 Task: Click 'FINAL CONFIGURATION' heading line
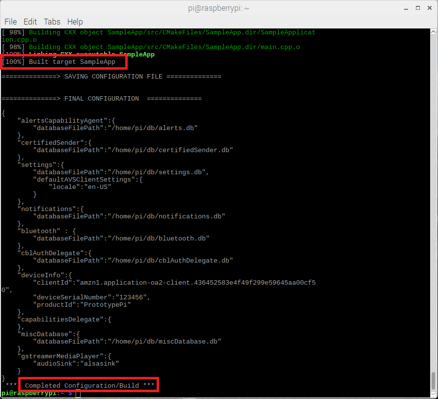(102, 99)
